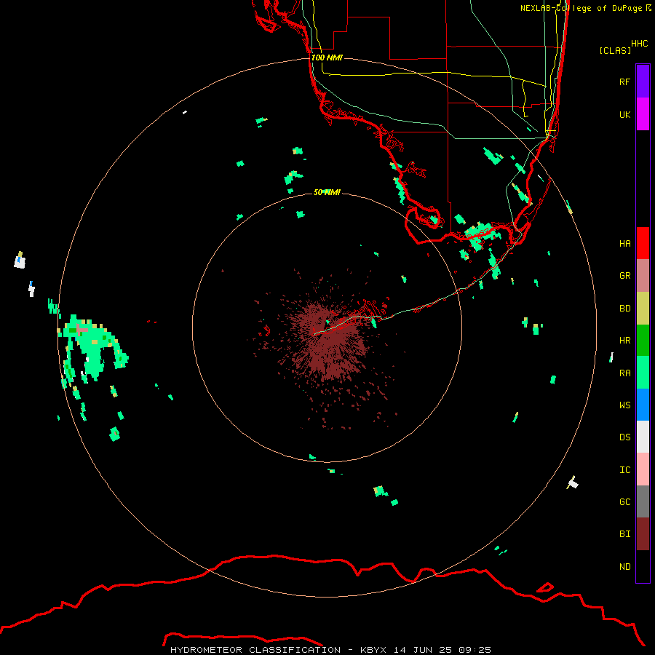
Task: Click the WS blue legend swatch
Action: 643,405
